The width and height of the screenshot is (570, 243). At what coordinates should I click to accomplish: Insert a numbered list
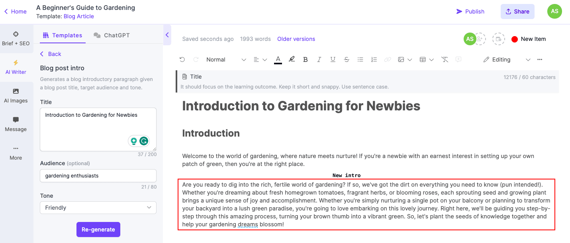coord(374,60)
